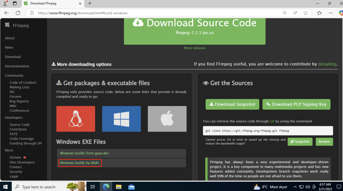Click Windows builds from gyan.dev link
The width and height of the screenshot is (343, 191).
85,153
